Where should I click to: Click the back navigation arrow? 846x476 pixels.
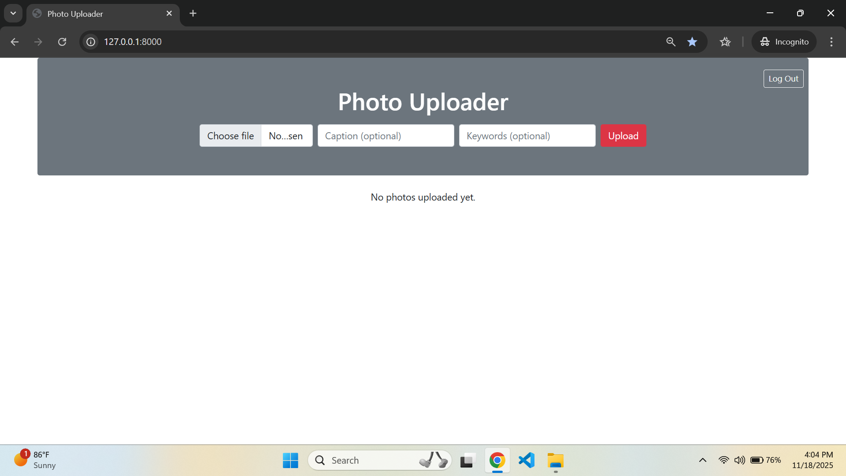point(15,42)
